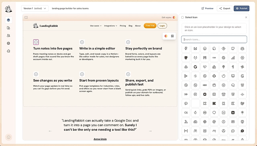Open the Pricing nav item
Viewport: 257px width, 146px height.
[x=123, y=26]
